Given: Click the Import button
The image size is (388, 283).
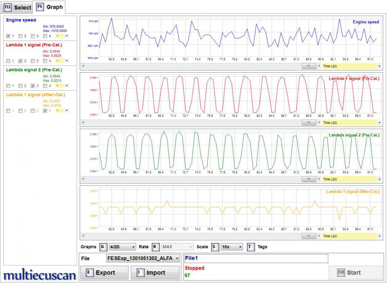Looking at the screenshot, I should (x=155, y=273).
